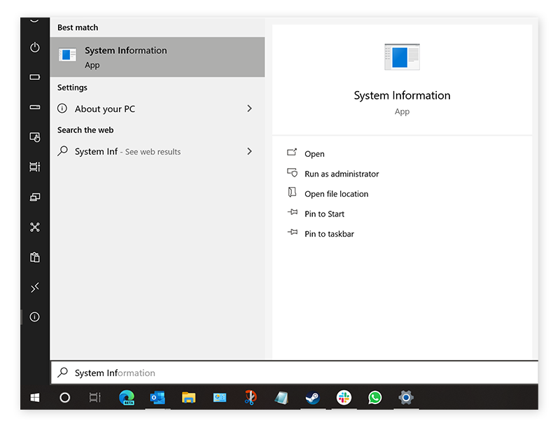Launch Steam from the taskbar

point(312,398)
